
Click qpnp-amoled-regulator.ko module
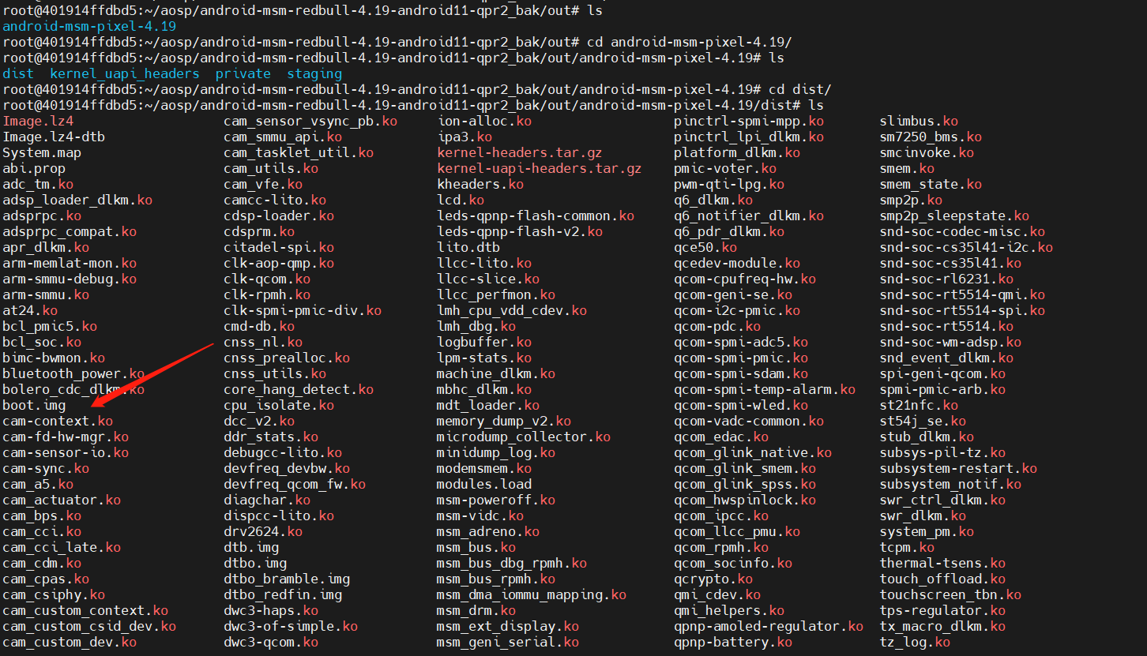click(769, 626)
